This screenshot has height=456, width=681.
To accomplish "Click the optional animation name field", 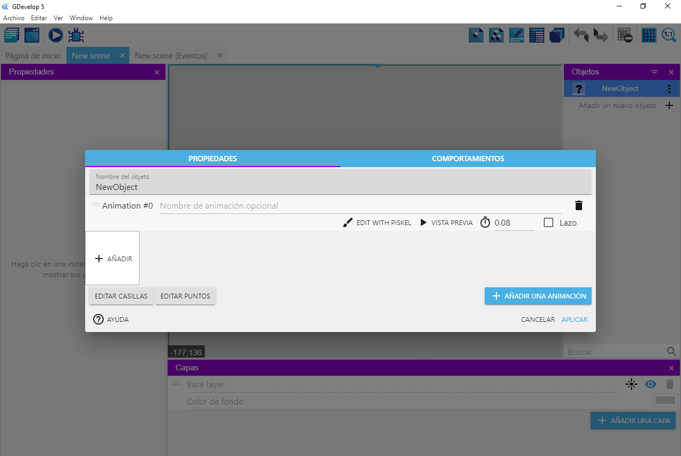I will click(x=360, y=206).
